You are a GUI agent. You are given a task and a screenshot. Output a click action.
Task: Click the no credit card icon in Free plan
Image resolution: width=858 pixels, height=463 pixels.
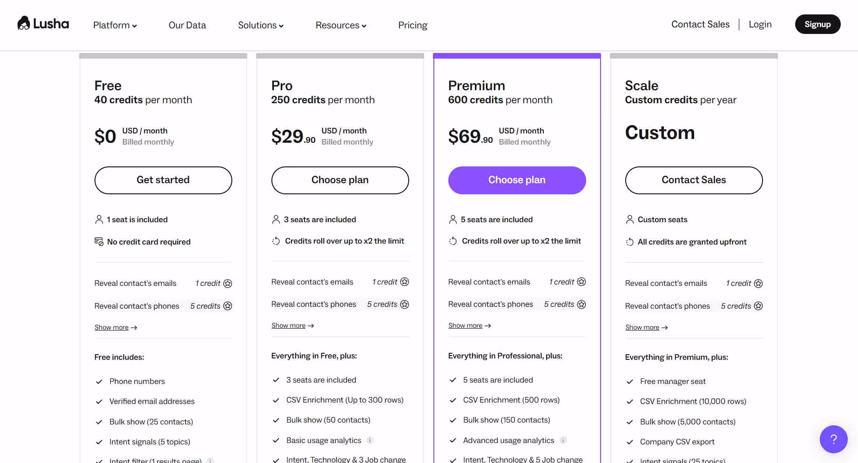tap(99, 242)
